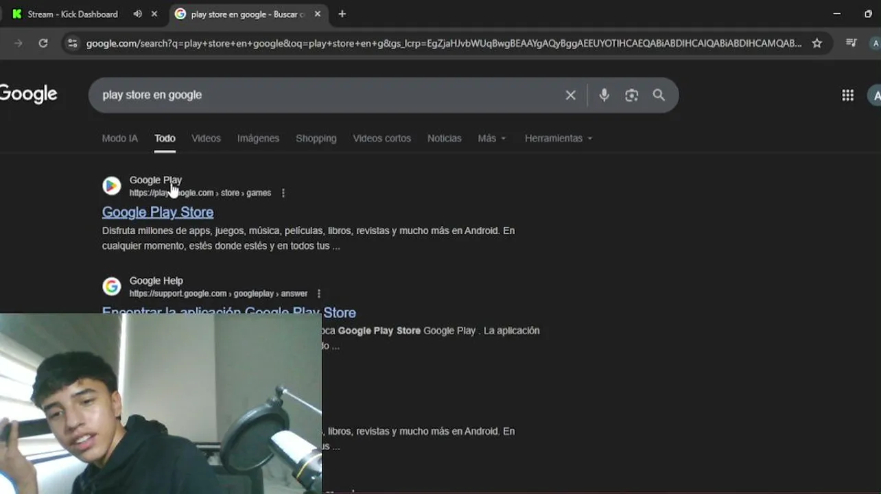
Task: Open the Google Play Store result link
Action: pyautogui.click(x=158, y=212)
